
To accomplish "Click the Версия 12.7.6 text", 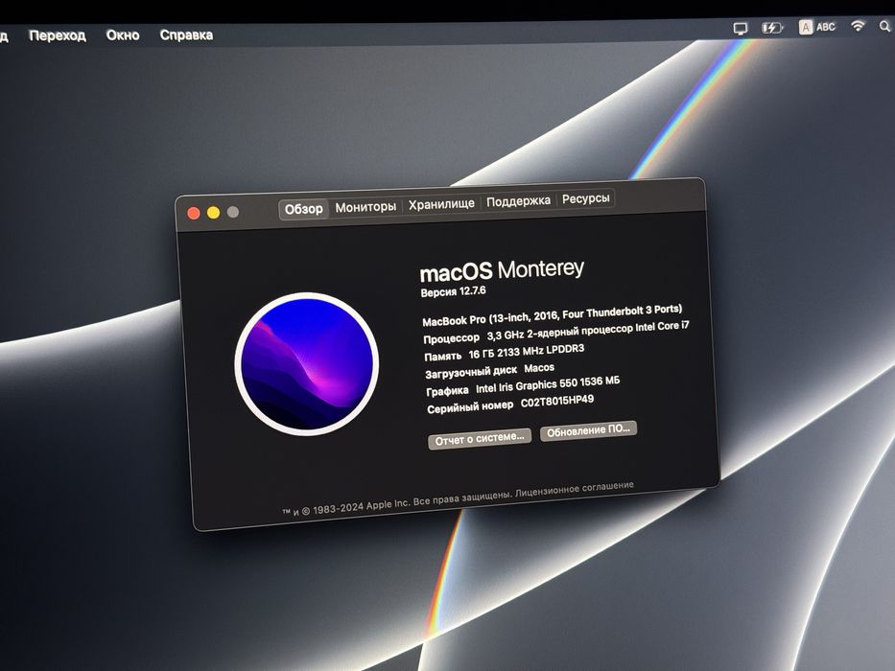I will click(x=453, y=291).
